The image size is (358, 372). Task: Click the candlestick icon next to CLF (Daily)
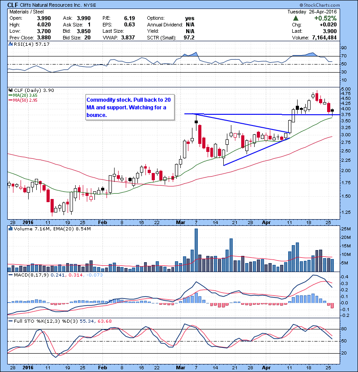click(10, 90)
